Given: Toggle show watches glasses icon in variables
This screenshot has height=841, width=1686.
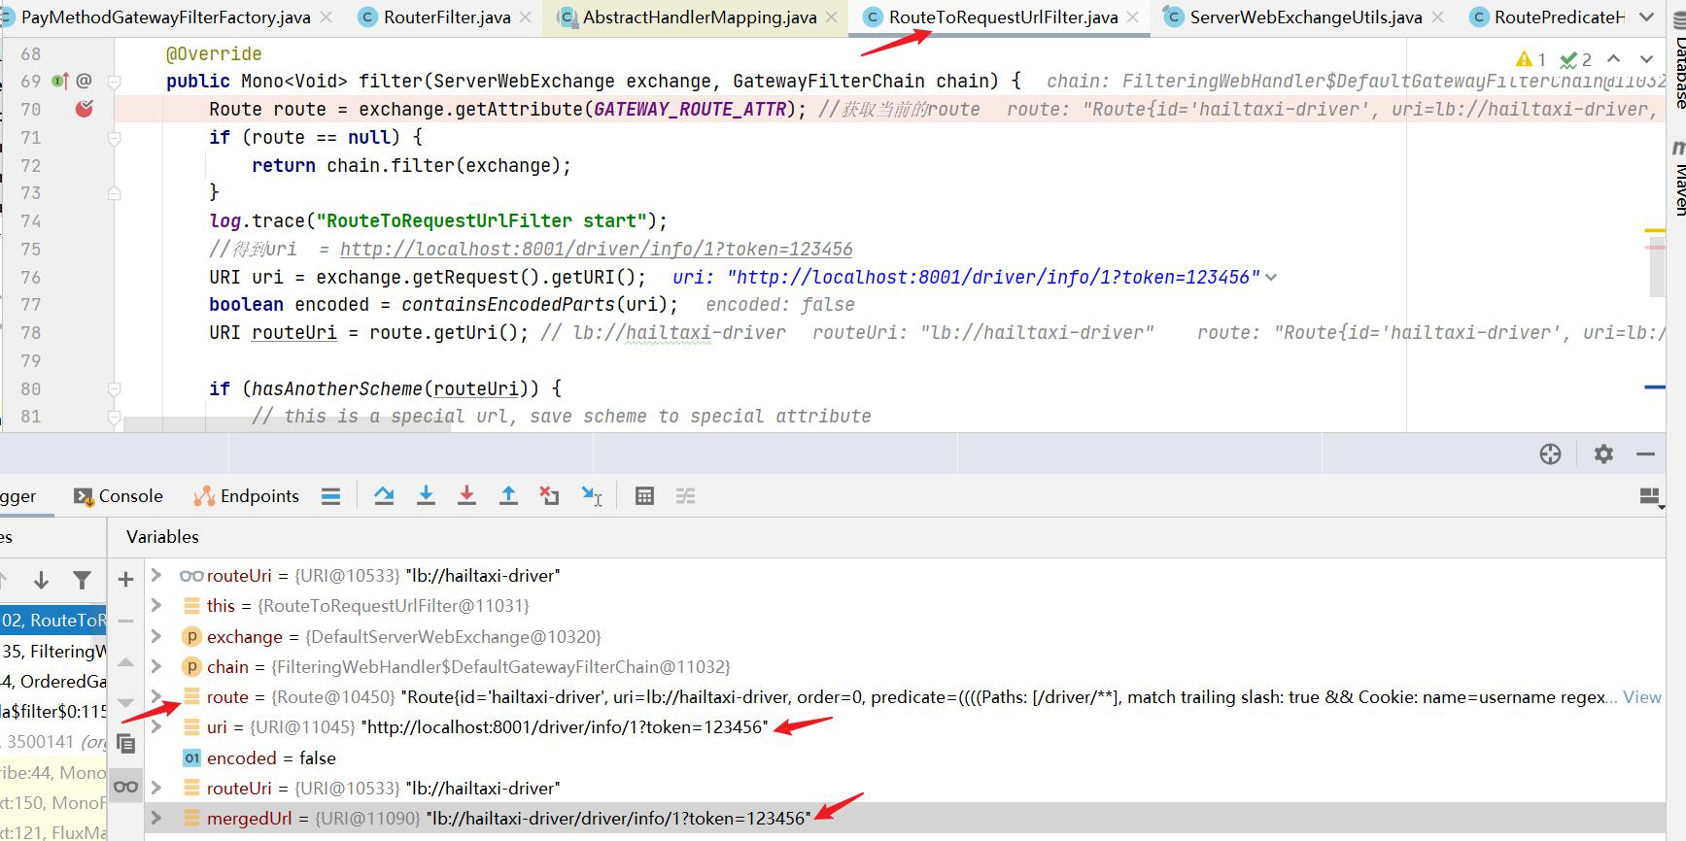Looking at the screenshot, I should [x=125, y=787].
